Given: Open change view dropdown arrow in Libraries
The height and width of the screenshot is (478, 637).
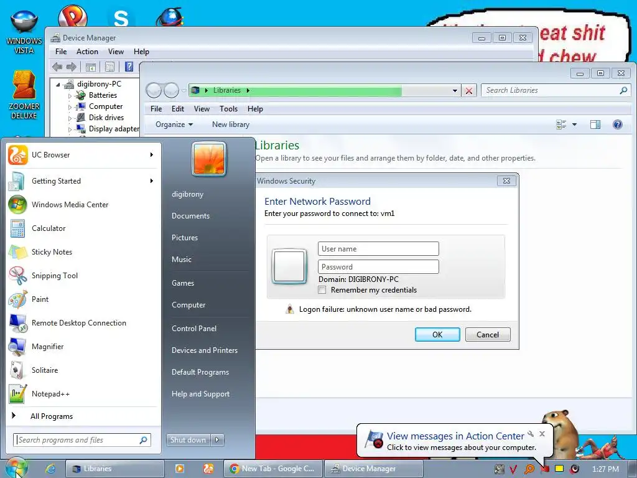Looking at the screenshot, I should [x=574, y=124].
